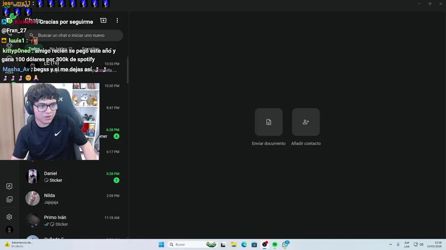
Task: Open Microsoft Edge from taskbar
Action: point(244,244)
